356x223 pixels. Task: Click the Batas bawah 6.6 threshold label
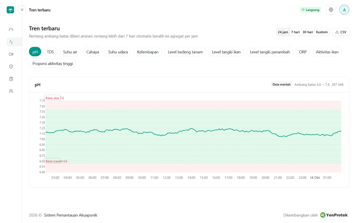click(x=56, y=161)
